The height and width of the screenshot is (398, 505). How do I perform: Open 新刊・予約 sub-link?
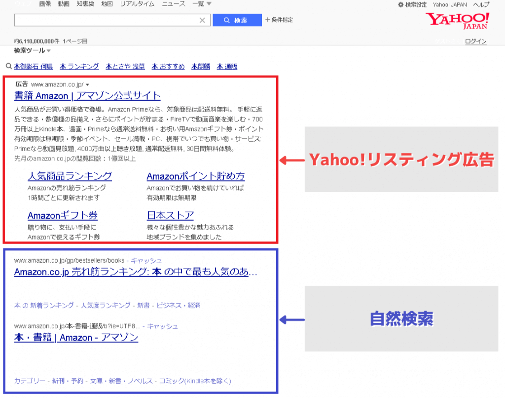(x=68, y=381)
